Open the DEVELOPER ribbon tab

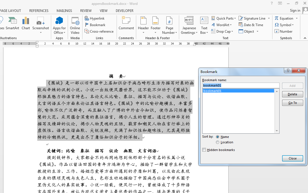125,11
